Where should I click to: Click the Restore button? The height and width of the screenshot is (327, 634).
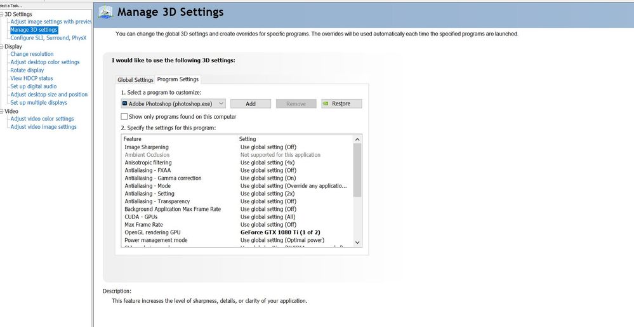(341, 103)
